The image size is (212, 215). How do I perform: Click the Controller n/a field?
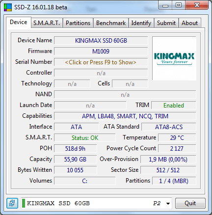101,73
